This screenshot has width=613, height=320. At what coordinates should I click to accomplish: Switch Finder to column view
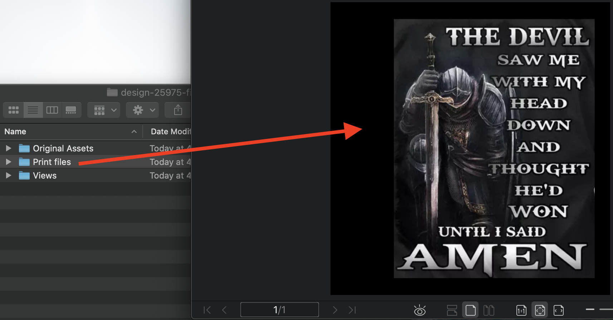coord(52,110)
